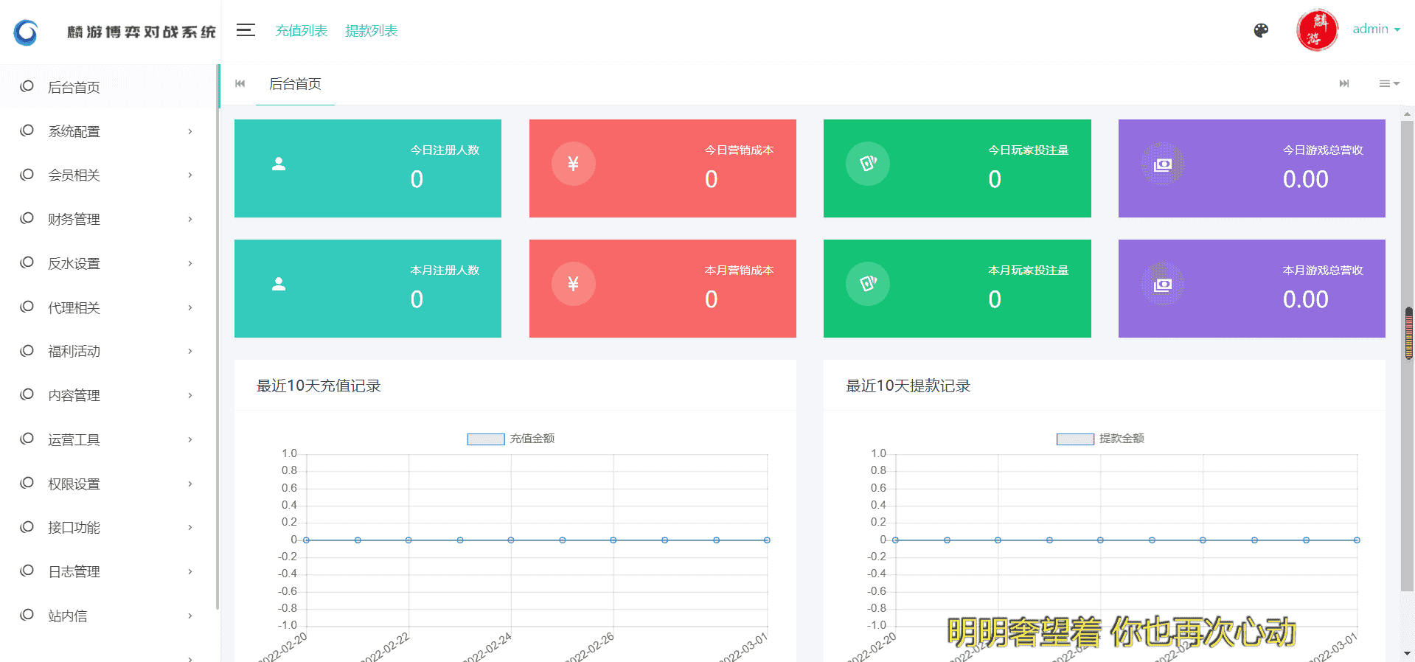Click the user icon in 今日注册人数 card

click(279, 164)
